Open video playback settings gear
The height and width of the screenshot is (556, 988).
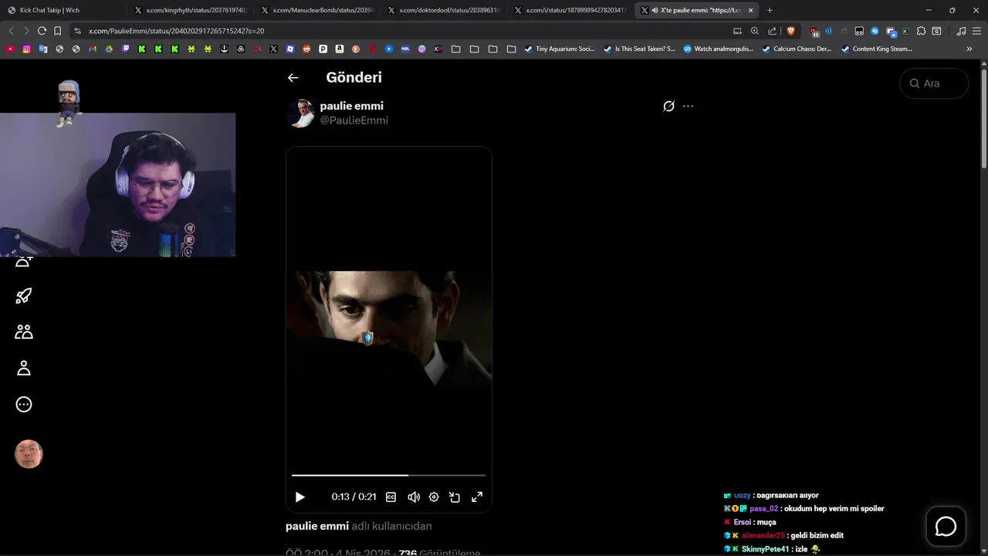pos(434,497)
